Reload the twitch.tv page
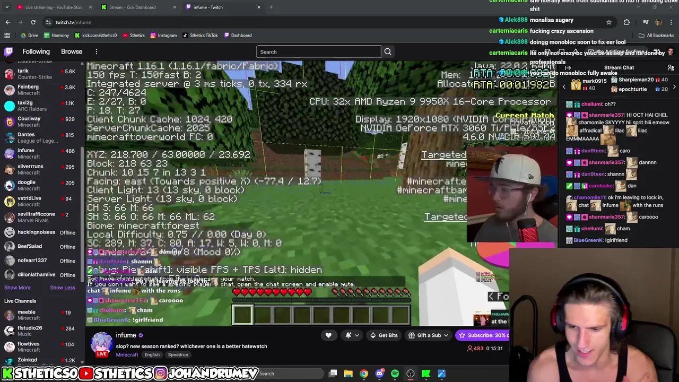The height and width of the screenshot is (382, 679). tap(33, 22)
